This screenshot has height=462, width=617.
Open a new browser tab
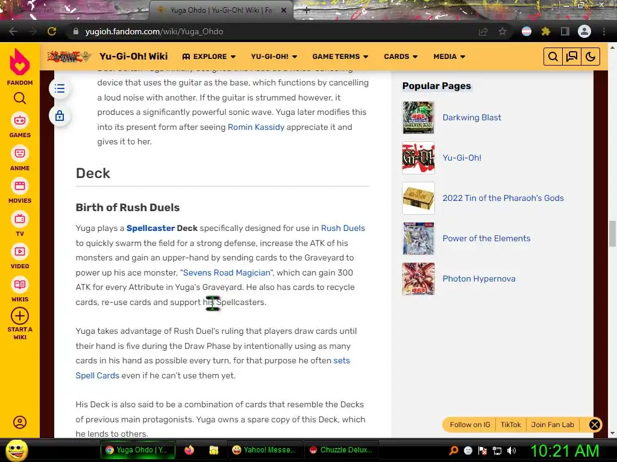click(307, 10)
